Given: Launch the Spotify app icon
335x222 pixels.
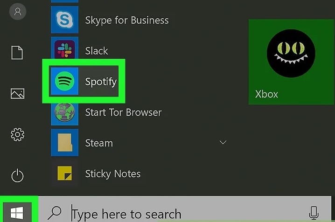Looking at the screenshot, I should click(x=64, y=81).
